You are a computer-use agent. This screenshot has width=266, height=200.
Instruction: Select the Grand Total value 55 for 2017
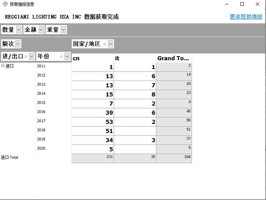[x=174, y=122]
